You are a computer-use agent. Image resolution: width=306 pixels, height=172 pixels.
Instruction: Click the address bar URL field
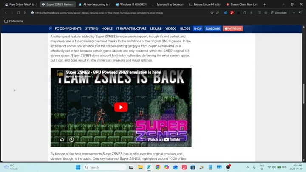(x=99, y=13)
